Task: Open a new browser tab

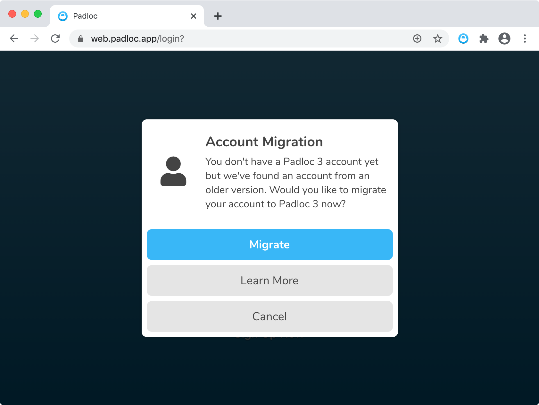Action: click(x=218, y=16)
